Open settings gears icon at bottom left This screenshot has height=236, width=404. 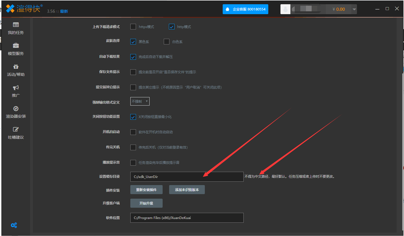[x=14, y=225]
